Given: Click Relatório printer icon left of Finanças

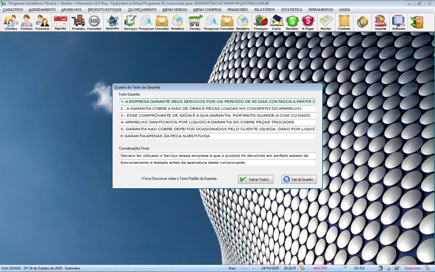Looking at the screenshot, I should 243,22.
